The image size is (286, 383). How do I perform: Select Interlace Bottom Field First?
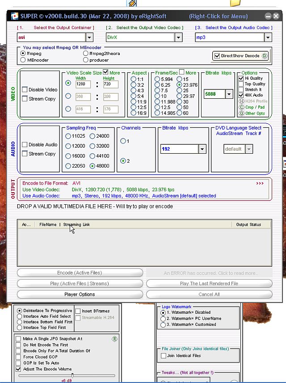pos(20,322)
